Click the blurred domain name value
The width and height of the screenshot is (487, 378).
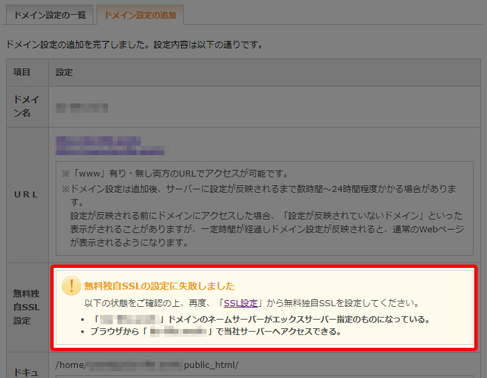[82, 107]
